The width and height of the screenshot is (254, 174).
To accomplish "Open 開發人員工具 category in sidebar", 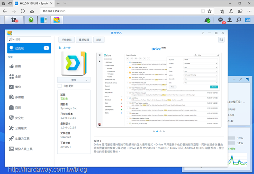I will 29,149.
